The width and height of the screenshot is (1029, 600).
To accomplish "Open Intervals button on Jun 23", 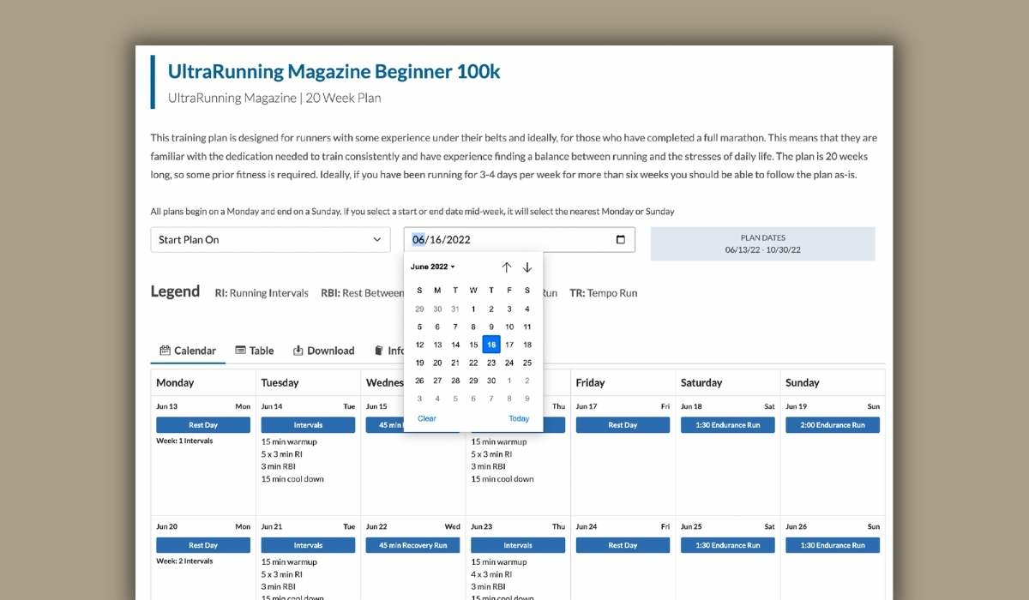I will 518,545.
